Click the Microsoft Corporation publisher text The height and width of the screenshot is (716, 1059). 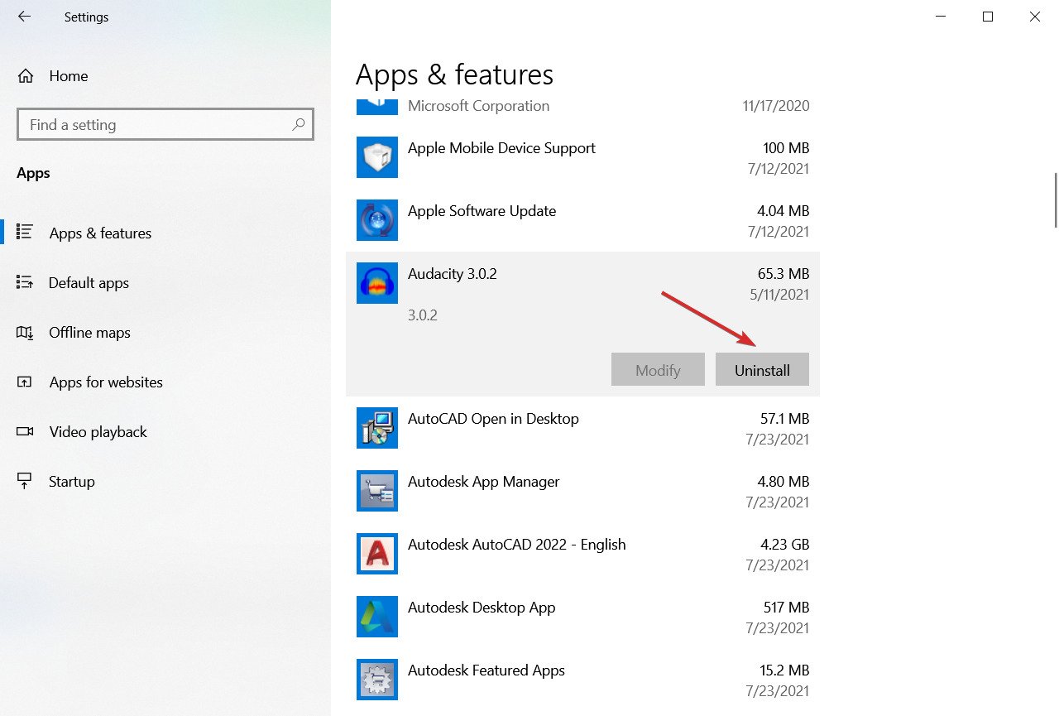pos(478,106)
